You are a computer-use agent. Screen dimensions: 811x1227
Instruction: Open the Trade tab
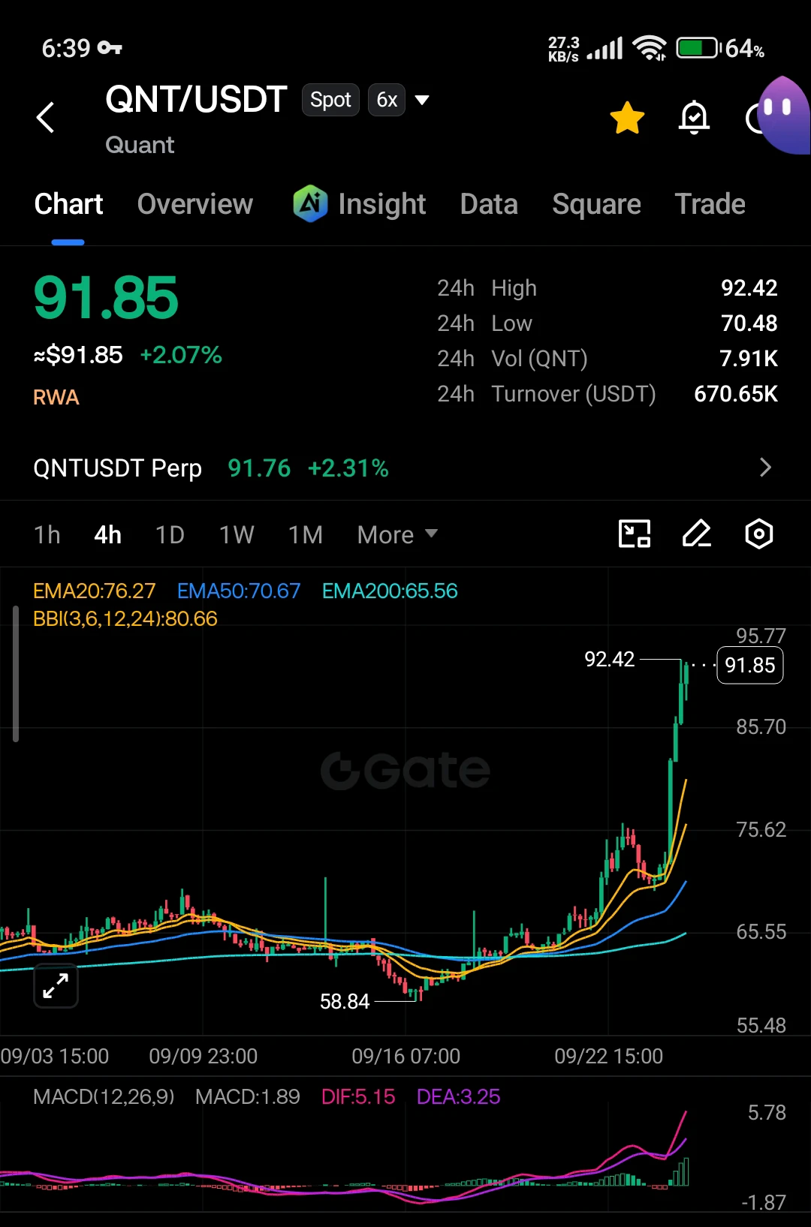click(x=710, y=204)
